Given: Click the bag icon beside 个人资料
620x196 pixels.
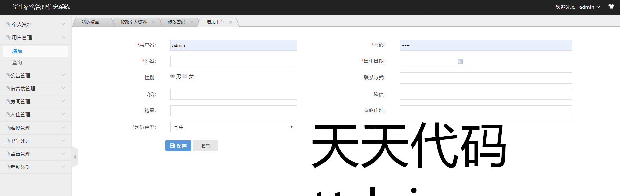Looking at the screenshot, I should click(8, 25).
